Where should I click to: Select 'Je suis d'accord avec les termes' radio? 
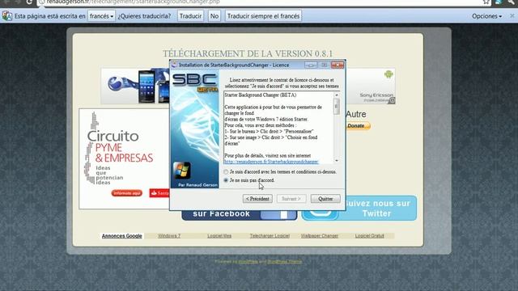tap(226, 172)
